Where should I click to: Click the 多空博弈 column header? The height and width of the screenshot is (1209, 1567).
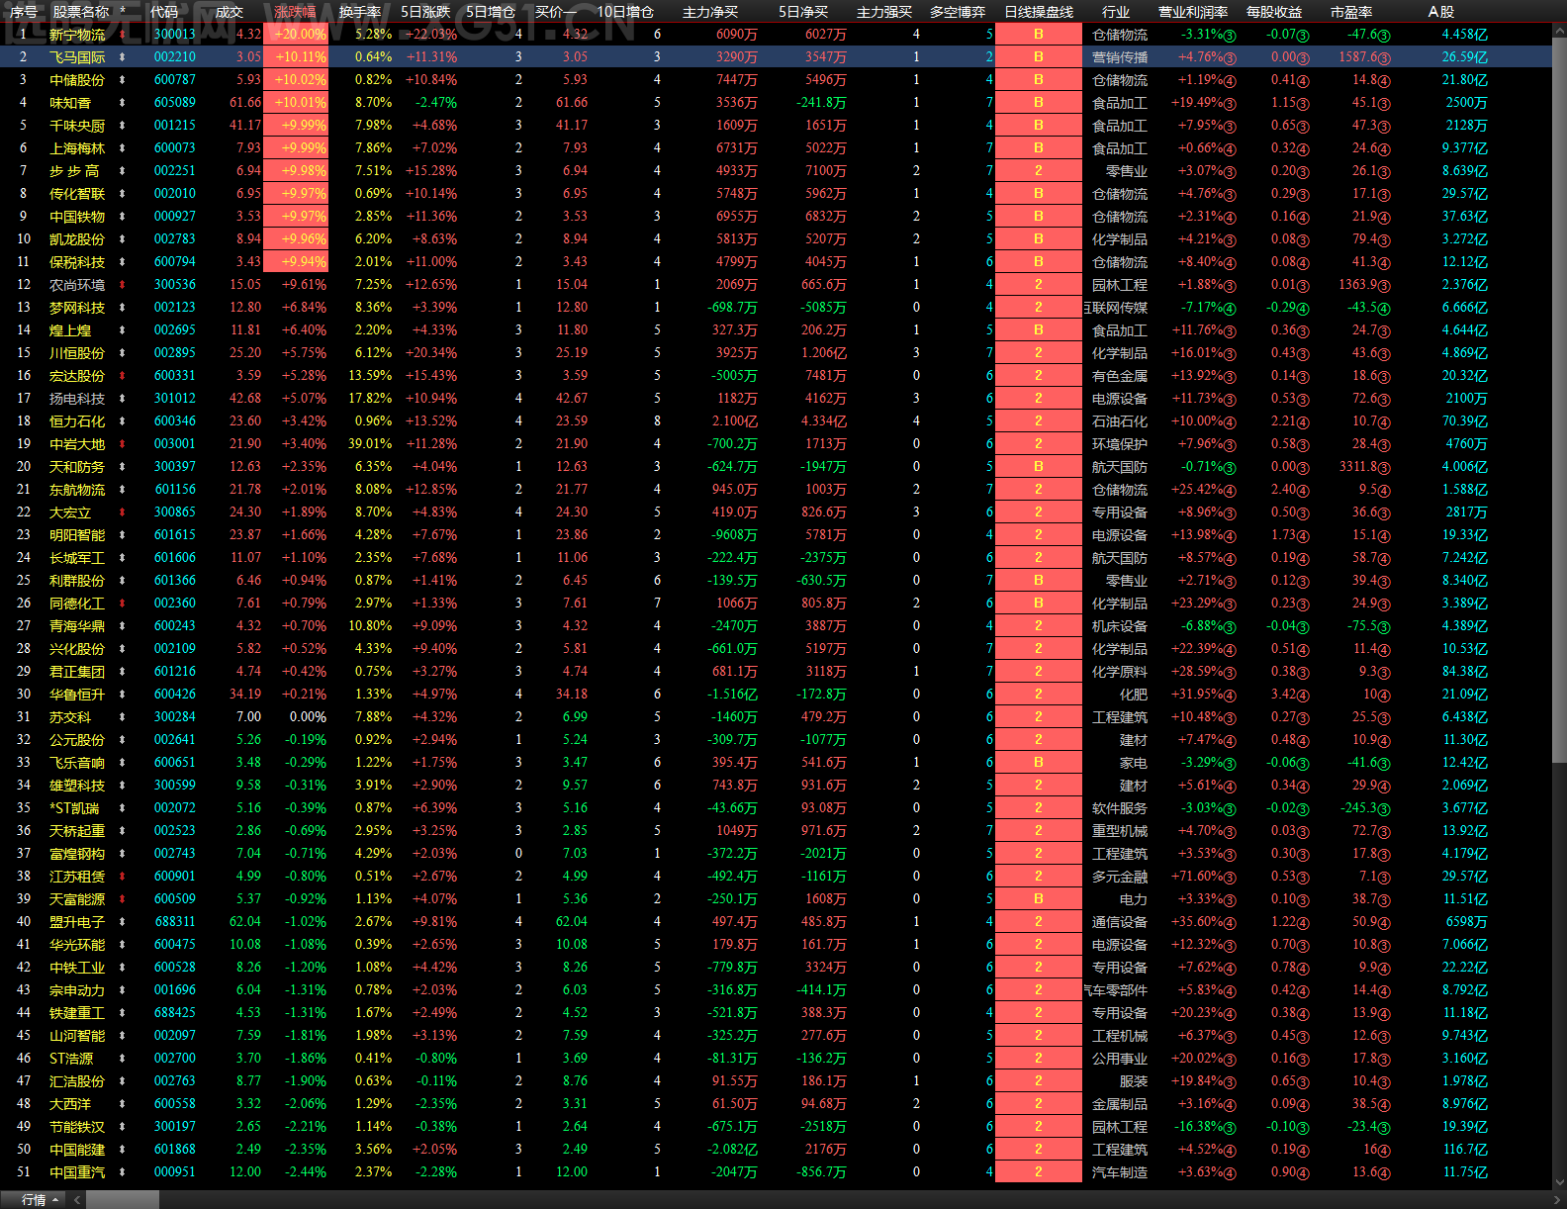pyautogui.click(x=958, y=12)
